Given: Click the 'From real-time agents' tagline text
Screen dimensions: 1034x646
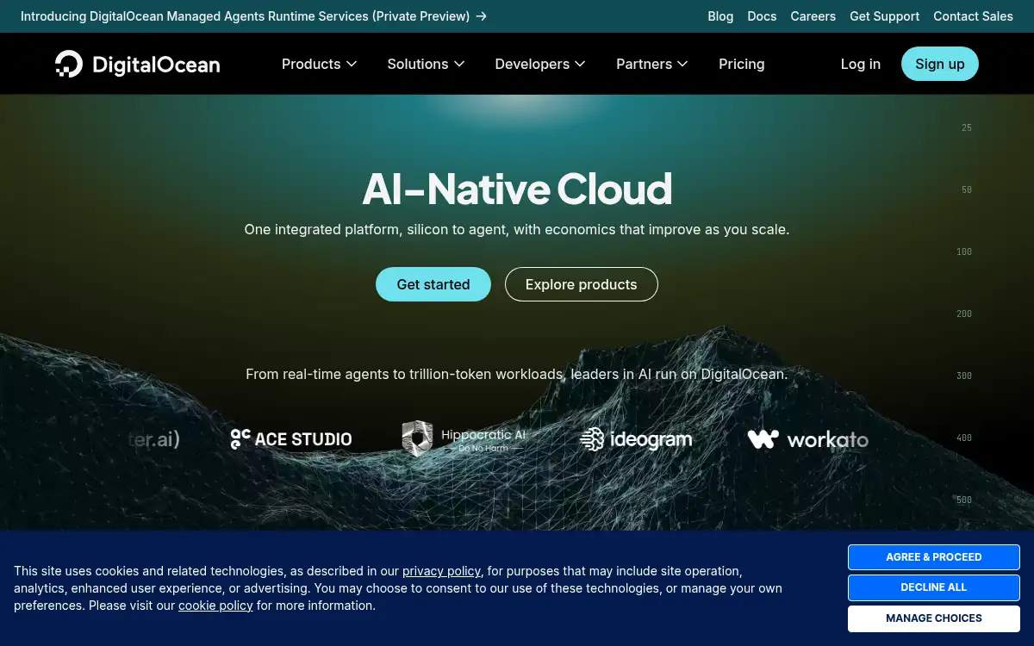Looking at the screenshot, I should click(x=517, y=375).
